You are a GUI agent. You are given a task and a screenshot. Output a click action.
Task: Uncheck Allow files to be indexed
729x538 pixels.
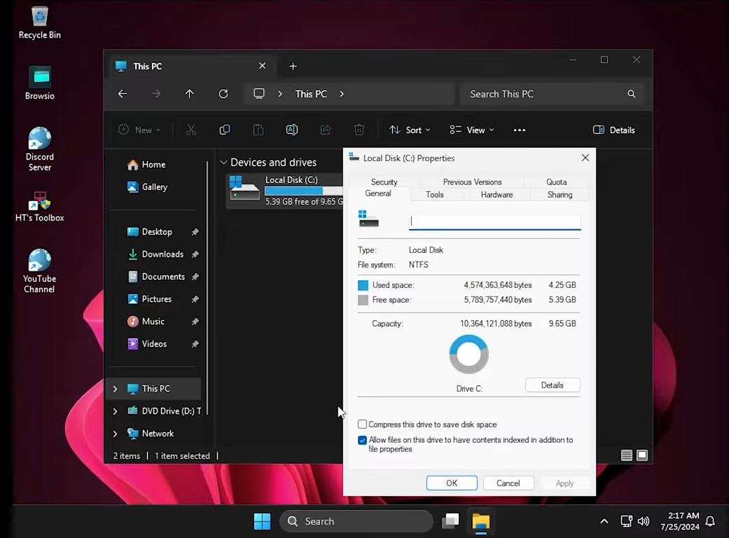click(x=363, y=441)
